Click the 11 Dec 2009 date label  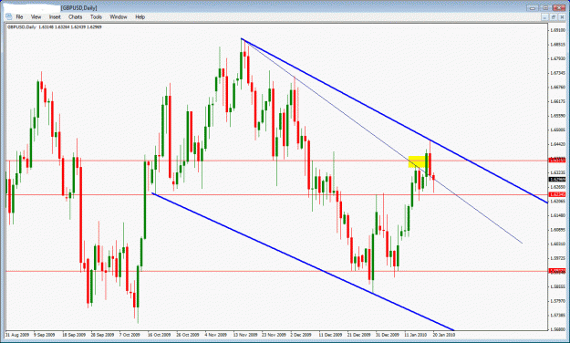[330, 335]
